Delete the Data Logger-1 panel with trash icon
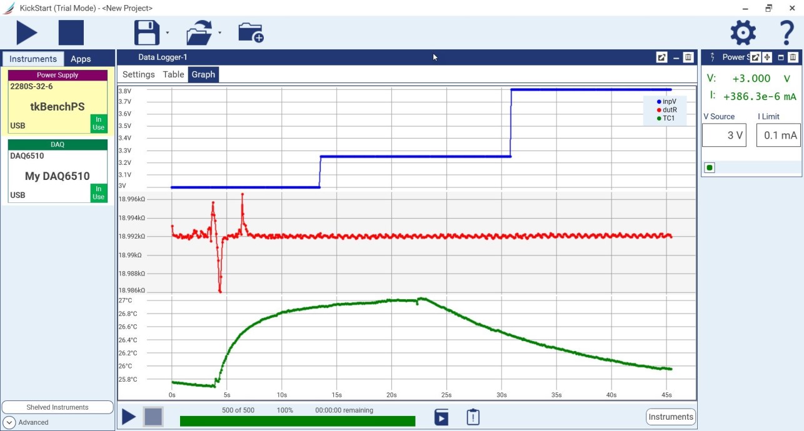 coord(688,57)
